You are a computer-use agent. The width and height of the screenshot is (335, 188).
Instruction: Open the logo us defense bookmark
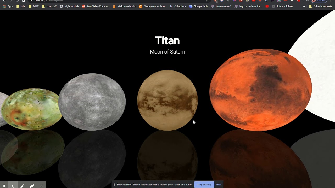coord(248,6)
